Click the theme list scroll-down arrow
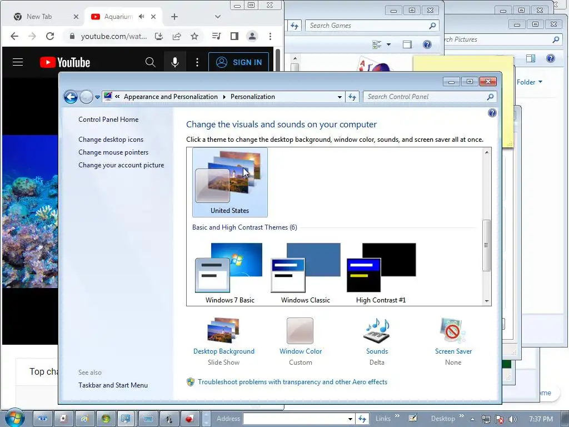This screenshot has width=569, height=427. click(x=487, y=301)
